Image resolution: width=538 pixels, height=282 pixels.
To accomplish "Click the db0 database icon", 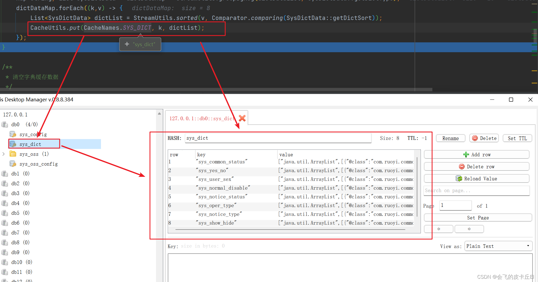I will click(5, 124).
